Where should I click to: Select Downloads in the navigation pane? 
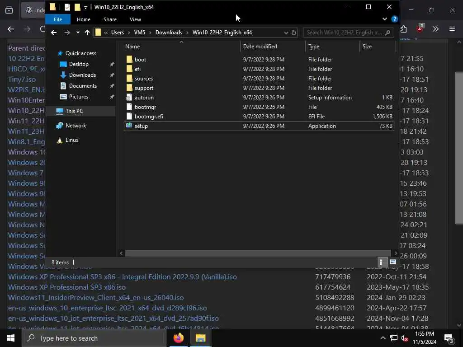click(x=82, y=75)
